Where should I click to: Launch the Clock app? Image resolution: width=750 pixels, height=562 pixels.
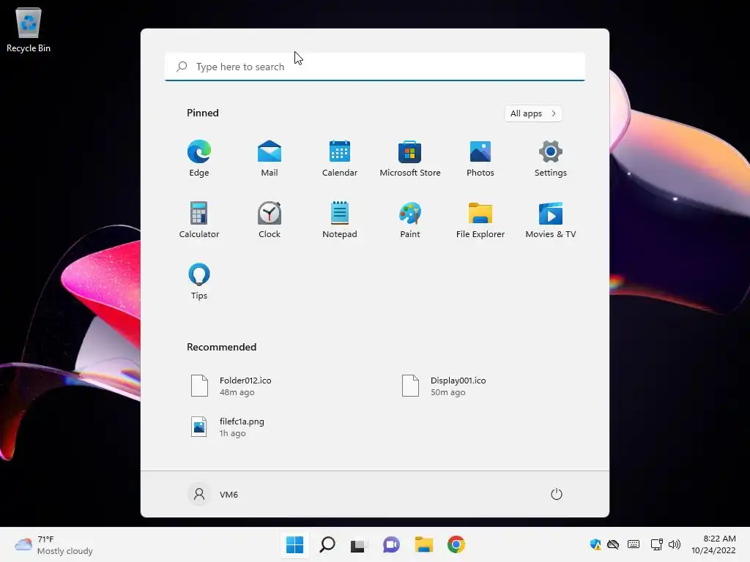pos(270,220)
